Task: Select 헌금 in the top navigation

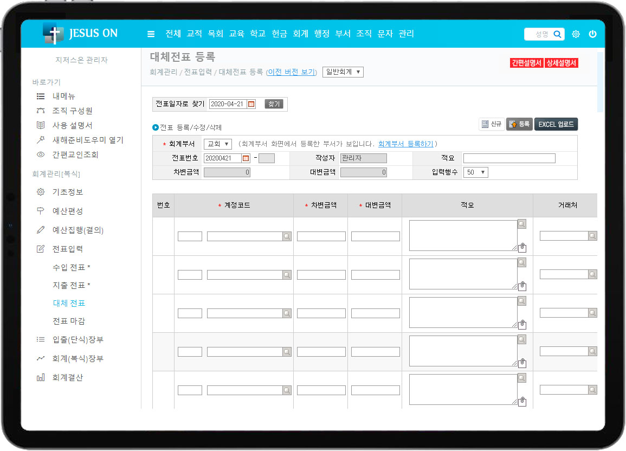Action: (x=279, y=34)
